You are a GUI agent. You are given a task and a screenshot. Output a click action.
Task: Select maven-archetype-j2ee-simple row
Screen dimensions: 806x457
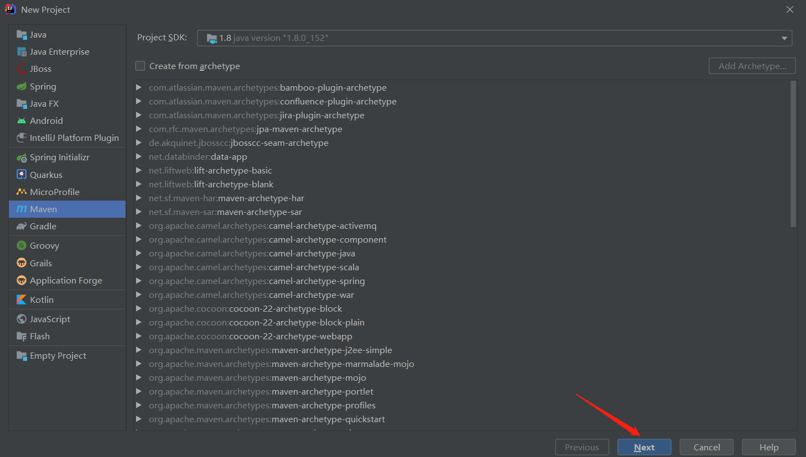pyautogui.click(x=462, y=350)
